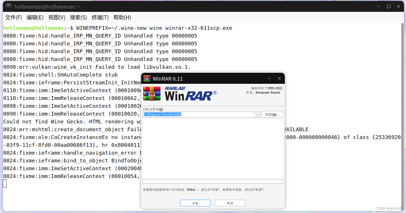406x213 pixels.
Task: Click the terminal cursor block
Action: tap(5, 183)
